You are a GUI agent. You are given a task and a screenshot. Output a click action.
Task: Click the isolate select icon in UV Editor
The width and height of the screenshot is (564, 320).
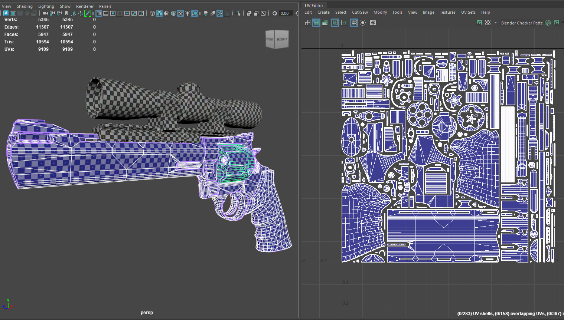363,23
